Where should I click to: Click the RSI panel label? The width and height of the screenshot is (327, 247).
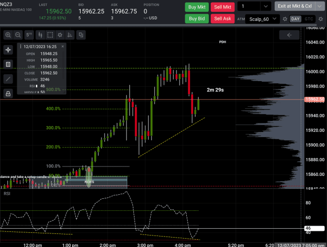(x=7, y=194)
